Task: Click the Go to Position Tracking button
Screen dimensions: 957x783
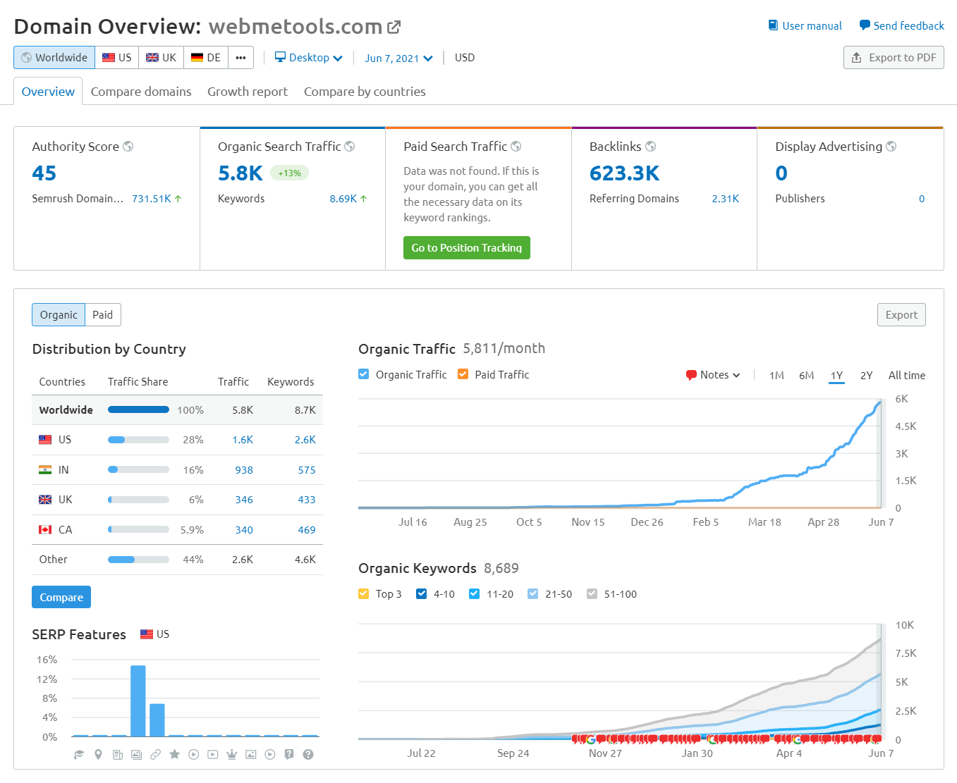Action: 467,248
